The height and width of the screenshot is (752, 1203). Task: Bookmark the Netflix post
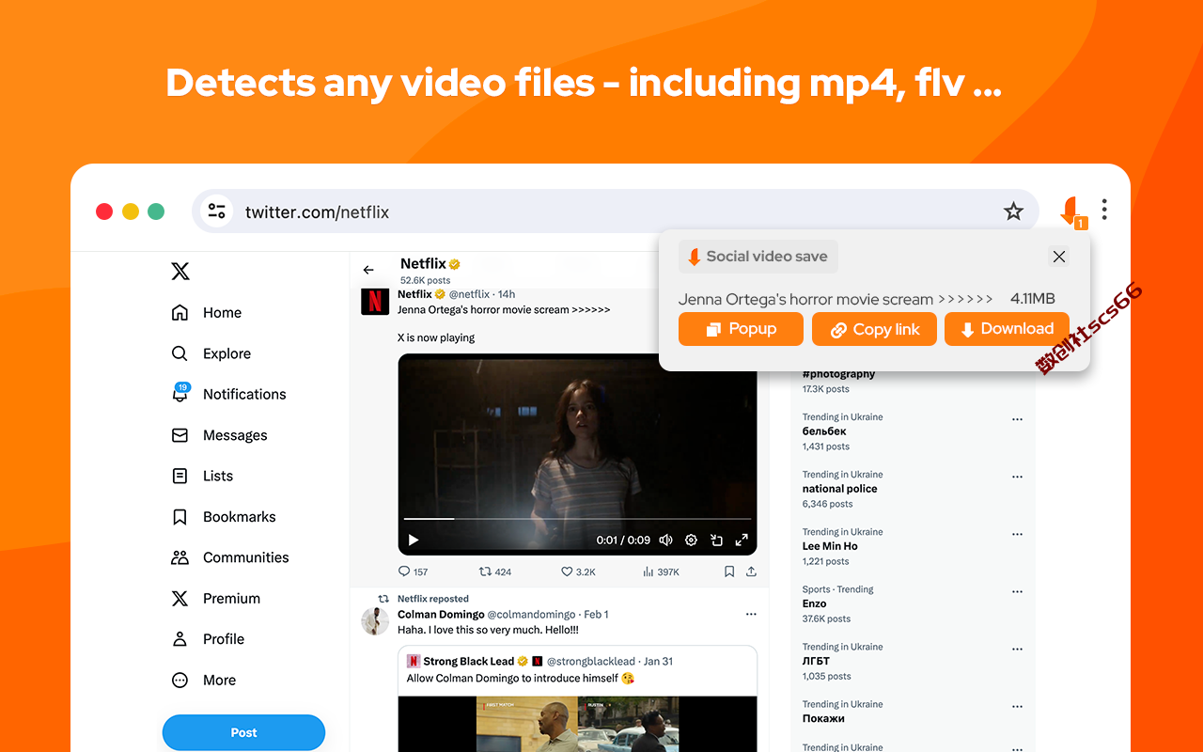click(729, 572)
